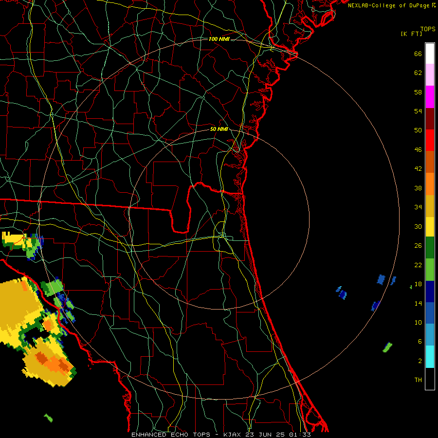Image resolution: width=438 pixels, height=438 pixels.
Task: Click legend value '18'
Action: (418, 284)
